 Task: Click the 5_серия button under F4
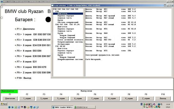61,98
